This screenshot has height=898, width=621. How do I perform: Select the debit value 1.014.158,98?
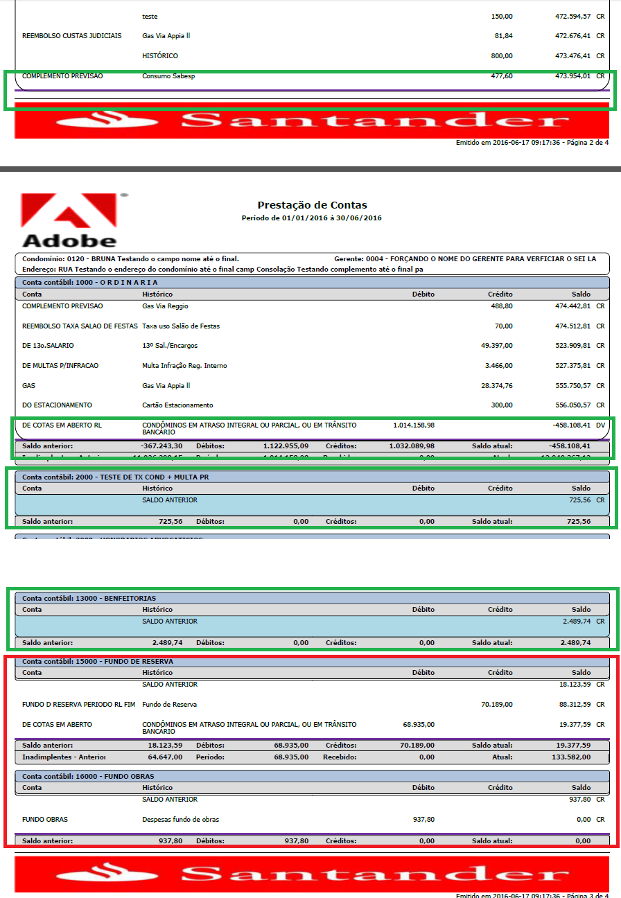(x=414, y=425)
